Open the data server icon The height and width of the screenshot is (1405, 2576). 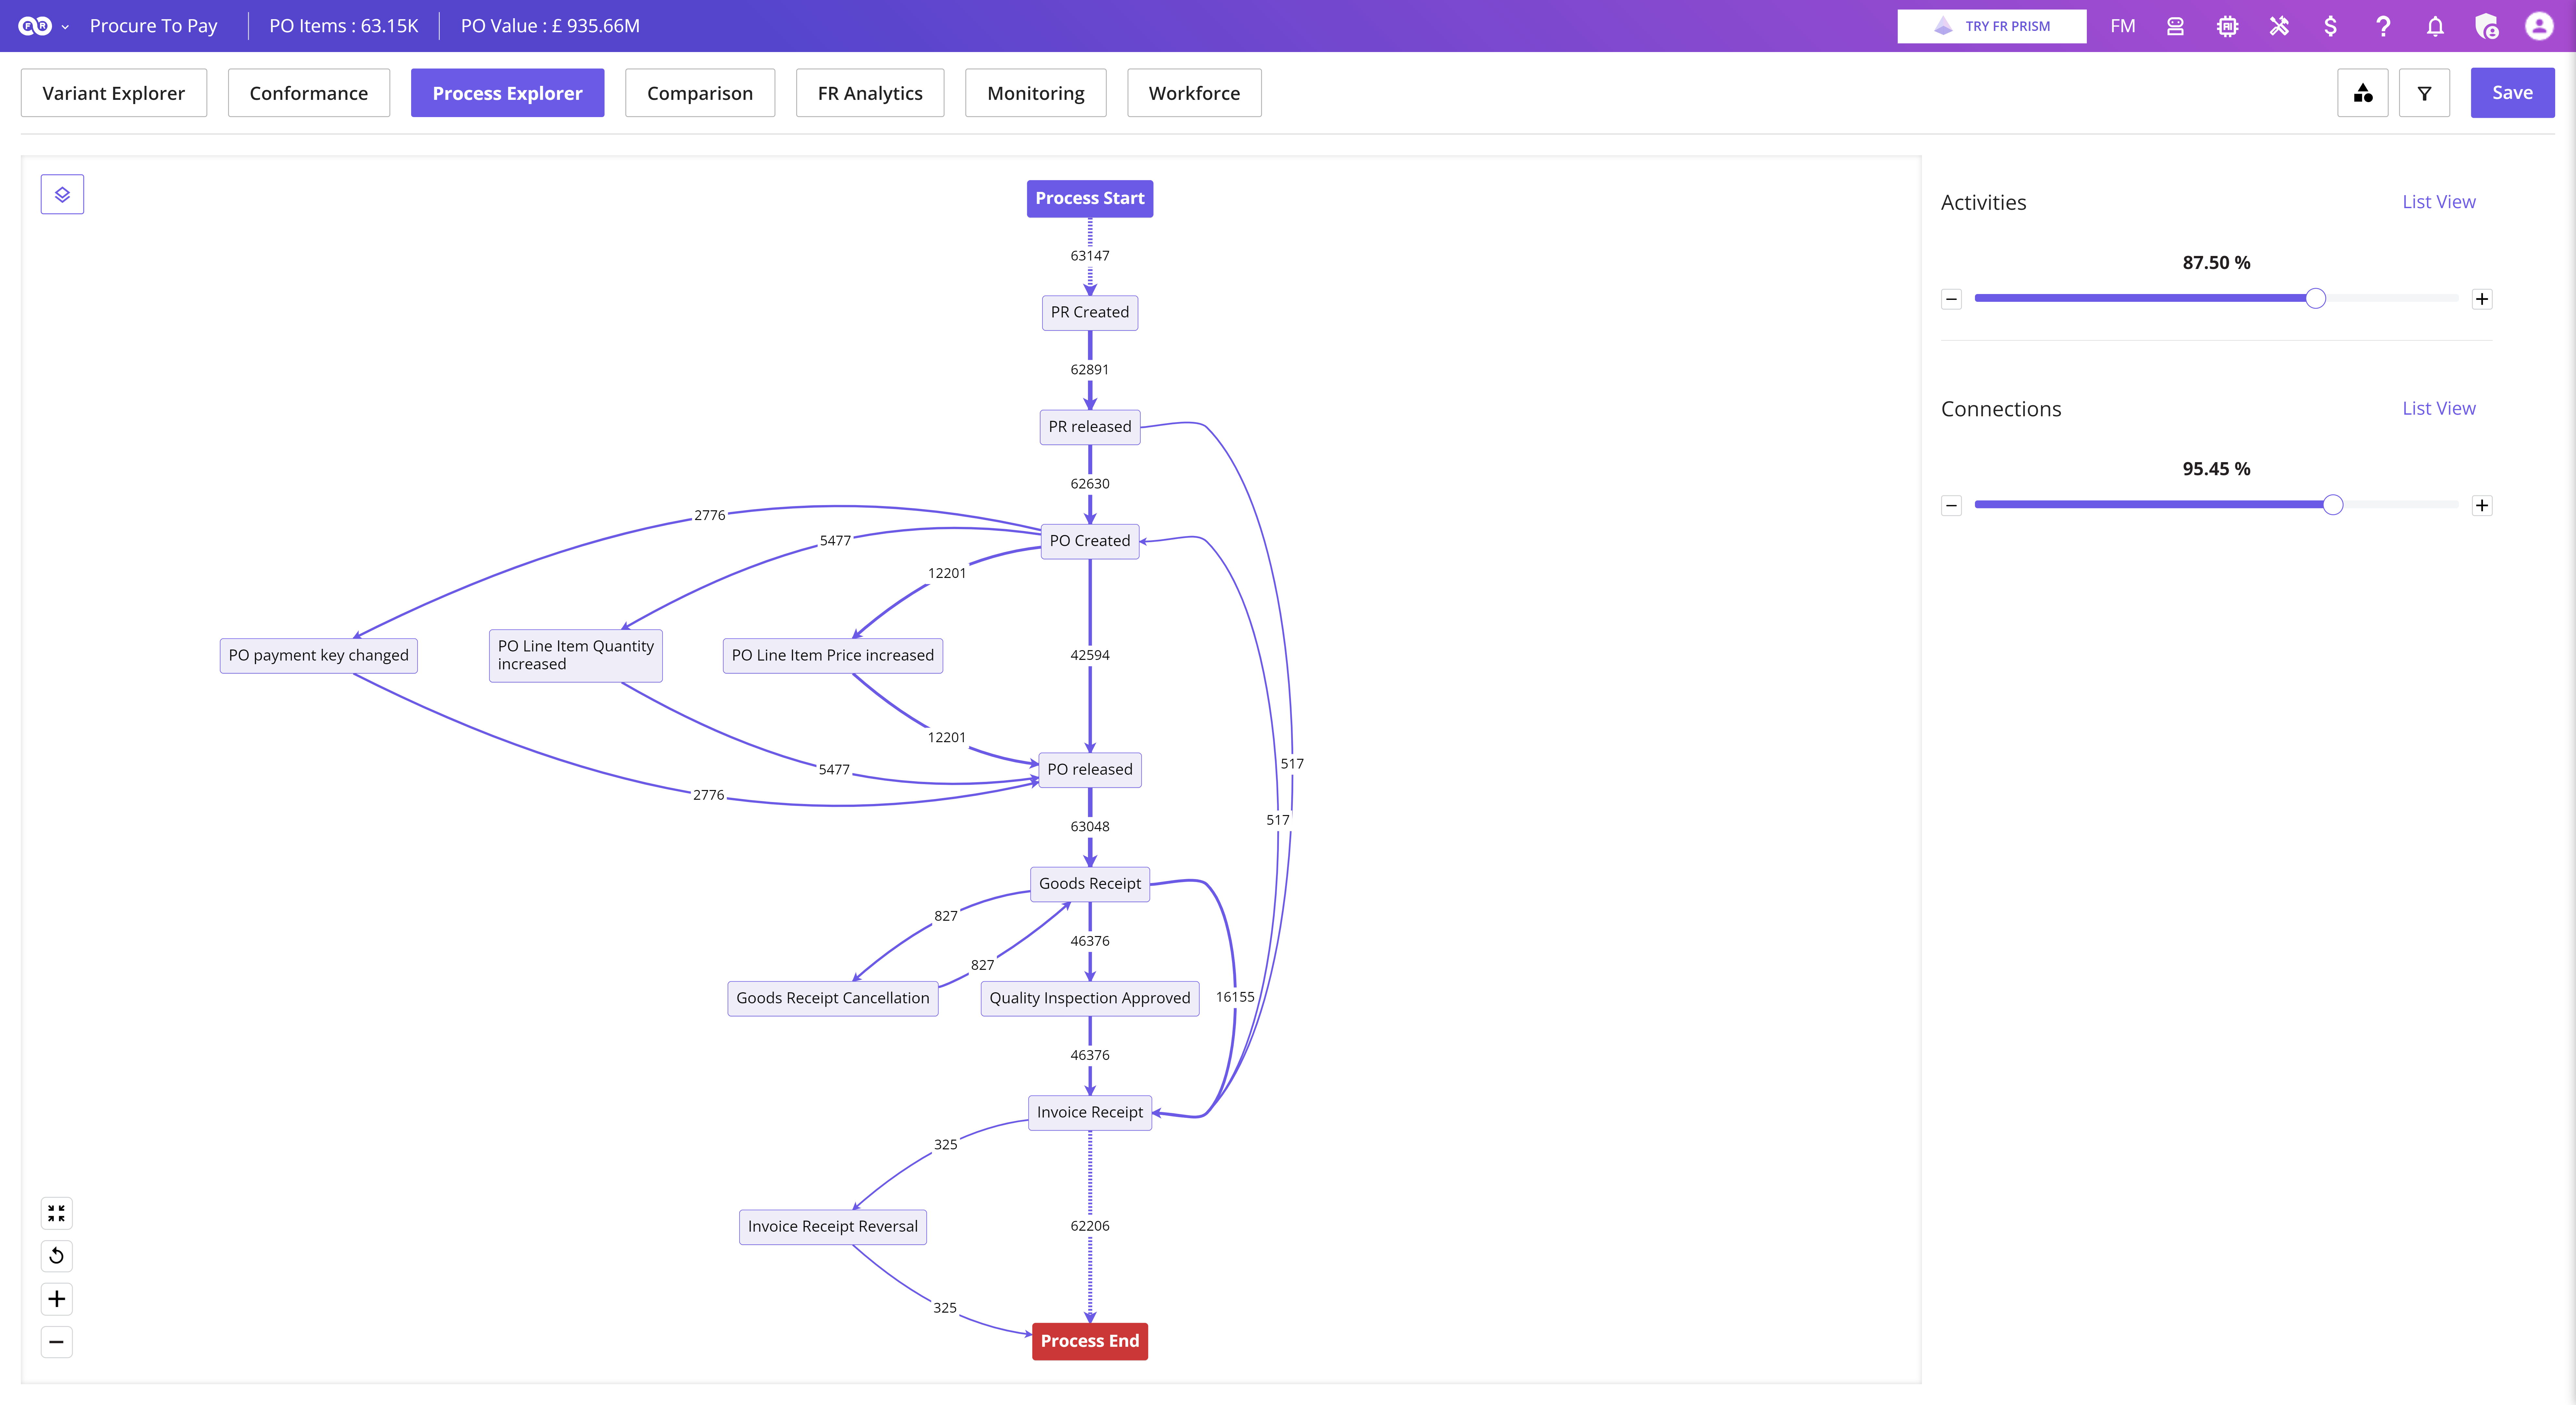[2175, 26]
